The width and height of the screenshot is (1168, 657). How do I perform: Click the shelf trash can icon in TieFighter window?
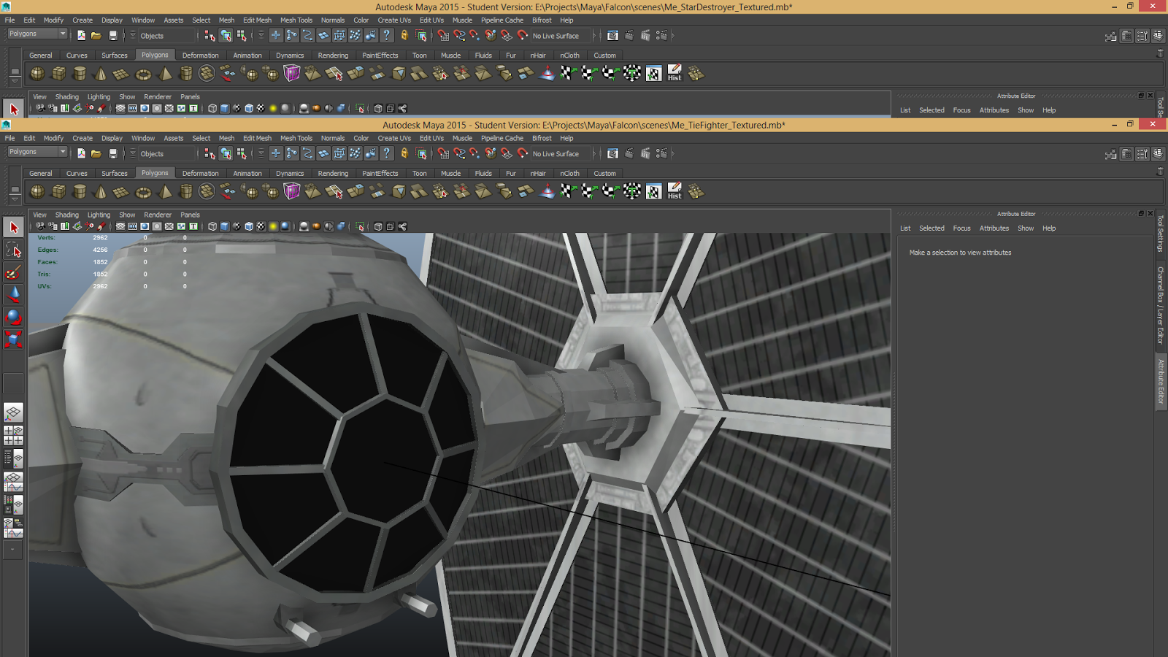[x=1160, y=171]
